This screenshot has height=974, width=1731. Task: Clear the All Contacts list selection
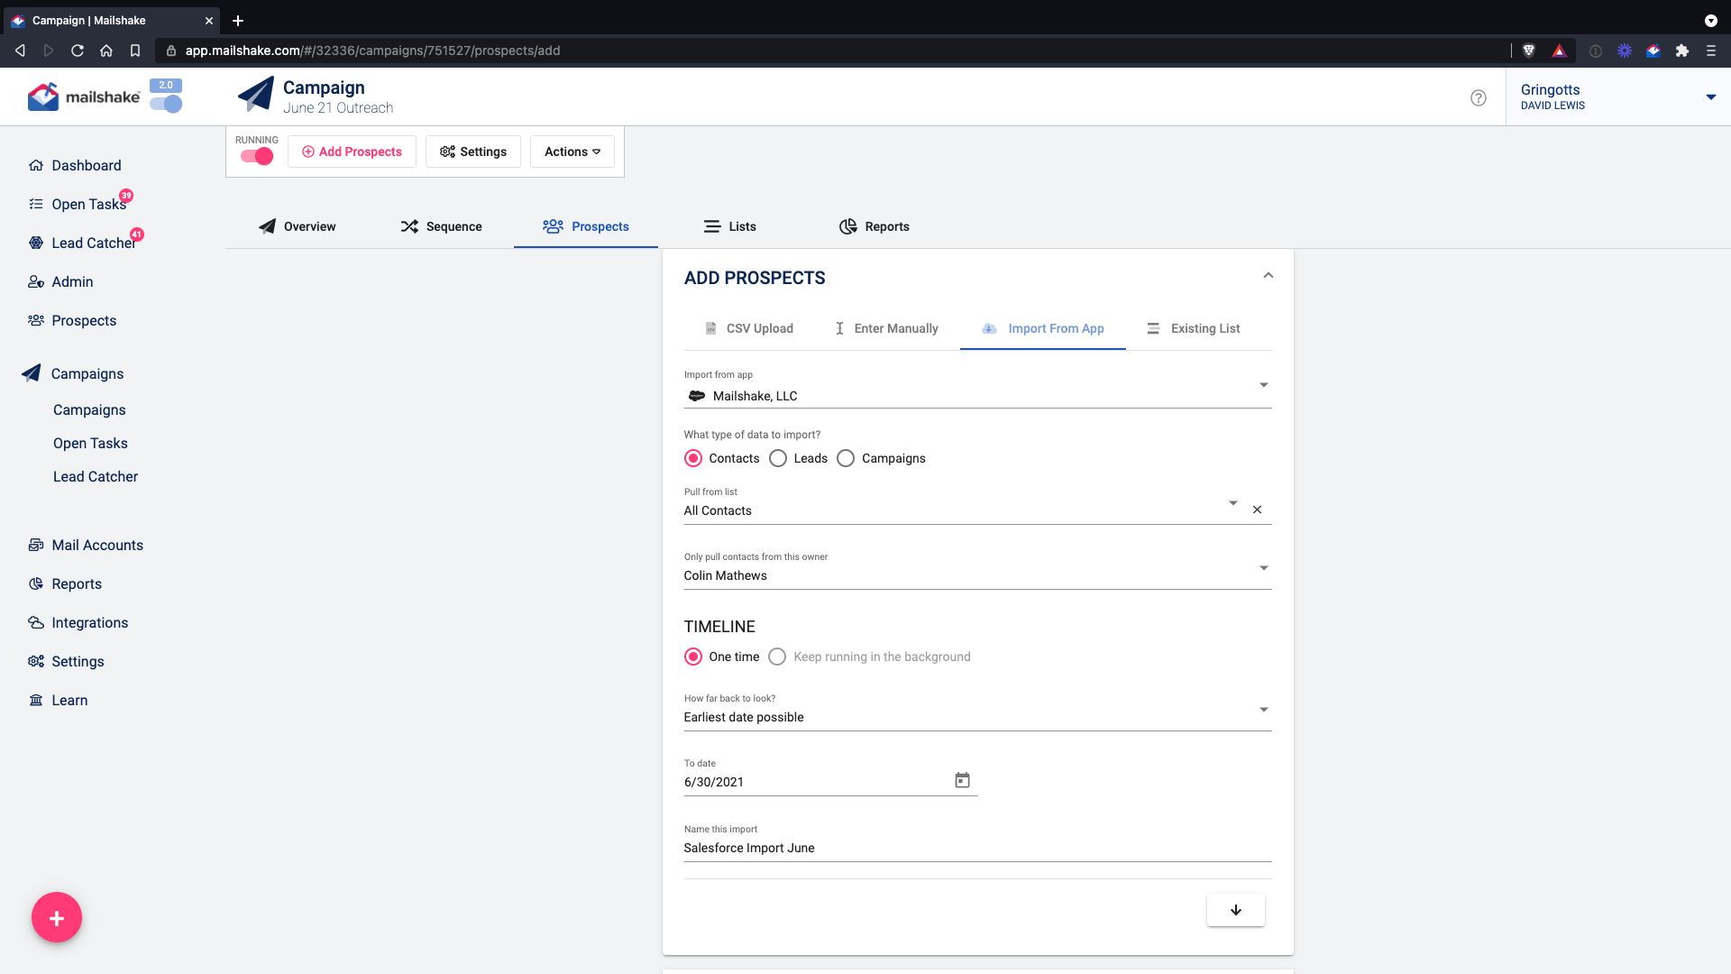point(1257,510)
